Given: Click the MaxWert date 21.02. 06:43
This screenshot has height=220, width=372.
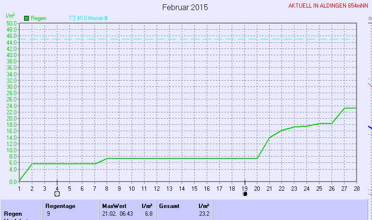Looking at the screenshot, I should point(120,213).
